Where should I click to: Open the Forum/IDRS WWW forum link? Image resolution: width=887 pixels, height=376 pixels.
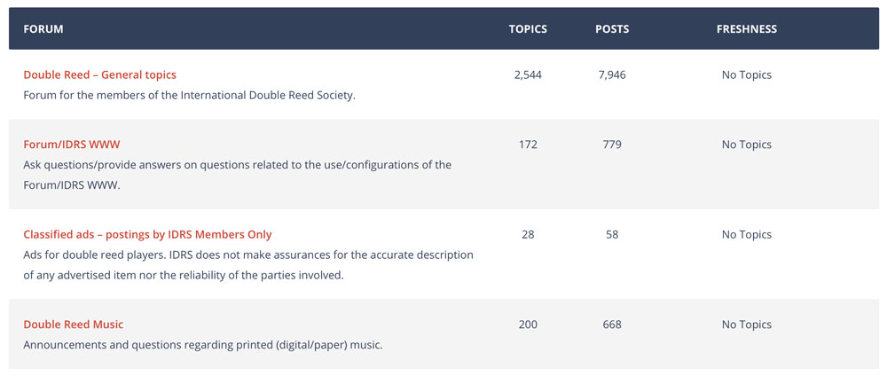point(71,145)
